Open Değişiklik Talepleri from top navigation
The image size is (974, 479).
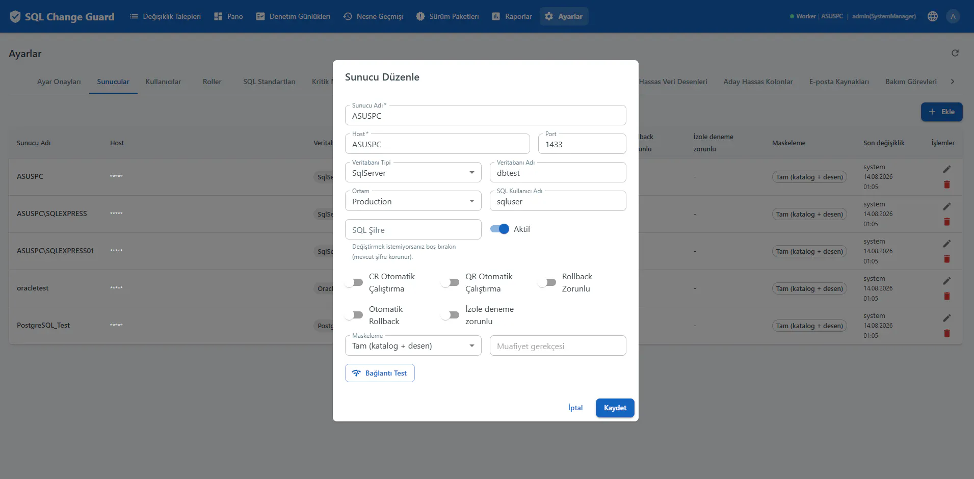165,16
